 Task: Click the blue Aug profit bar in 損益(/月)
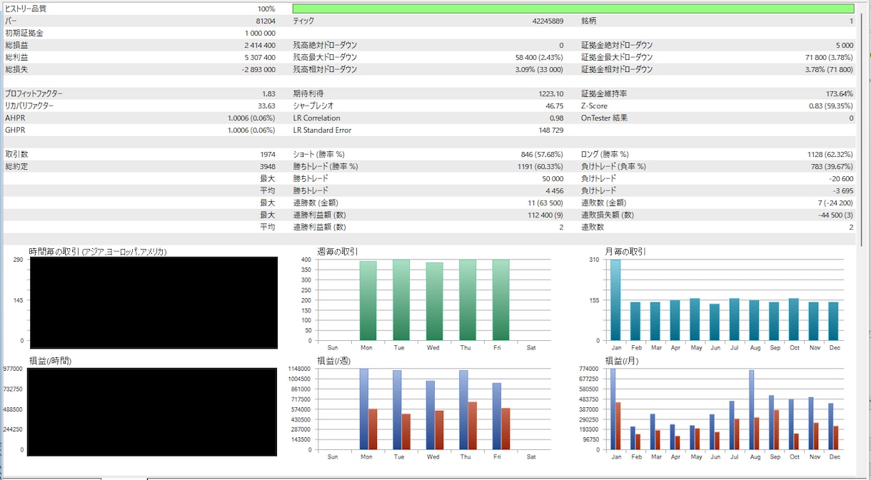pyautogui.click(x=751, y=409)
